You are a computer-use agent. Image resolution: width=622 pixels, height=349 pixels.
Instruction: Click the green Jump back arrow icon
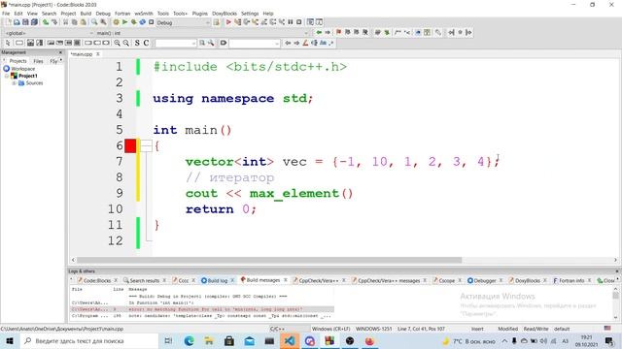[x=319, y=32]
